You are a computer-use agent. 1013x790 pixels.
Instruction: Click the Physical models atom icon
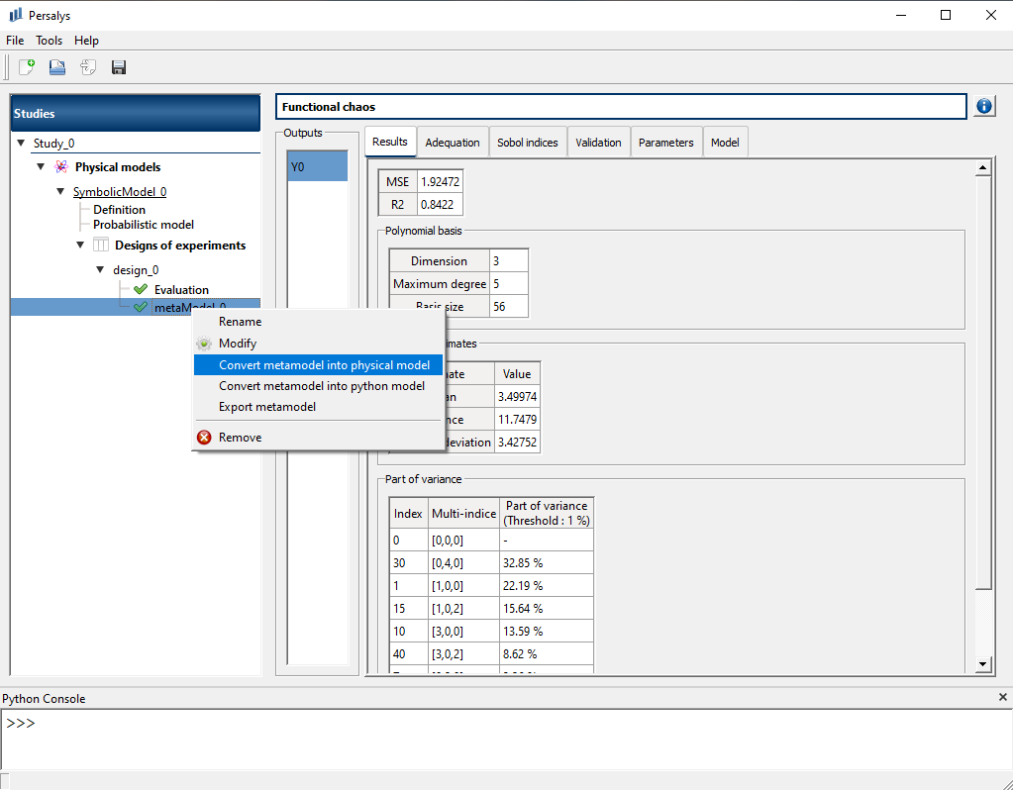point(61,167)
